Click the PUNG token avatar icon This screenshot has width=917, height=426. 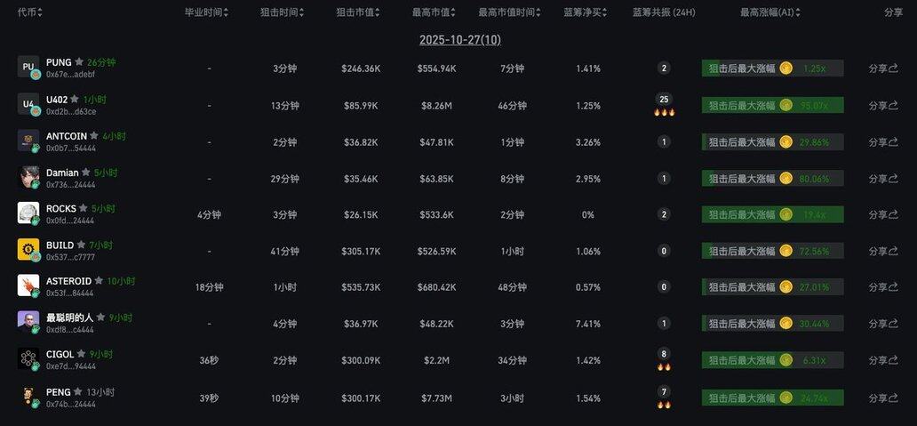pyautogui.click(x=28, y=68)
